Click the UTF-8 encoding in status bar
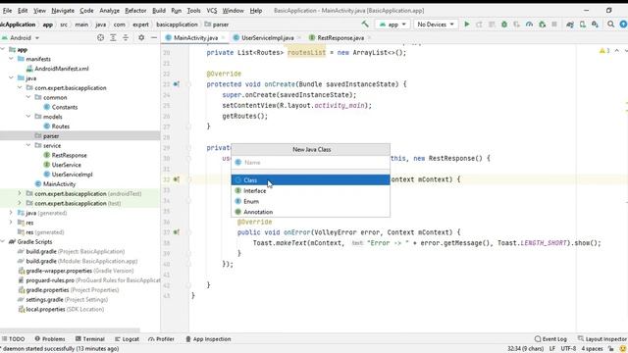Image resolution: width=628 pixels, height=353 pixels. (x=568, y=349)
